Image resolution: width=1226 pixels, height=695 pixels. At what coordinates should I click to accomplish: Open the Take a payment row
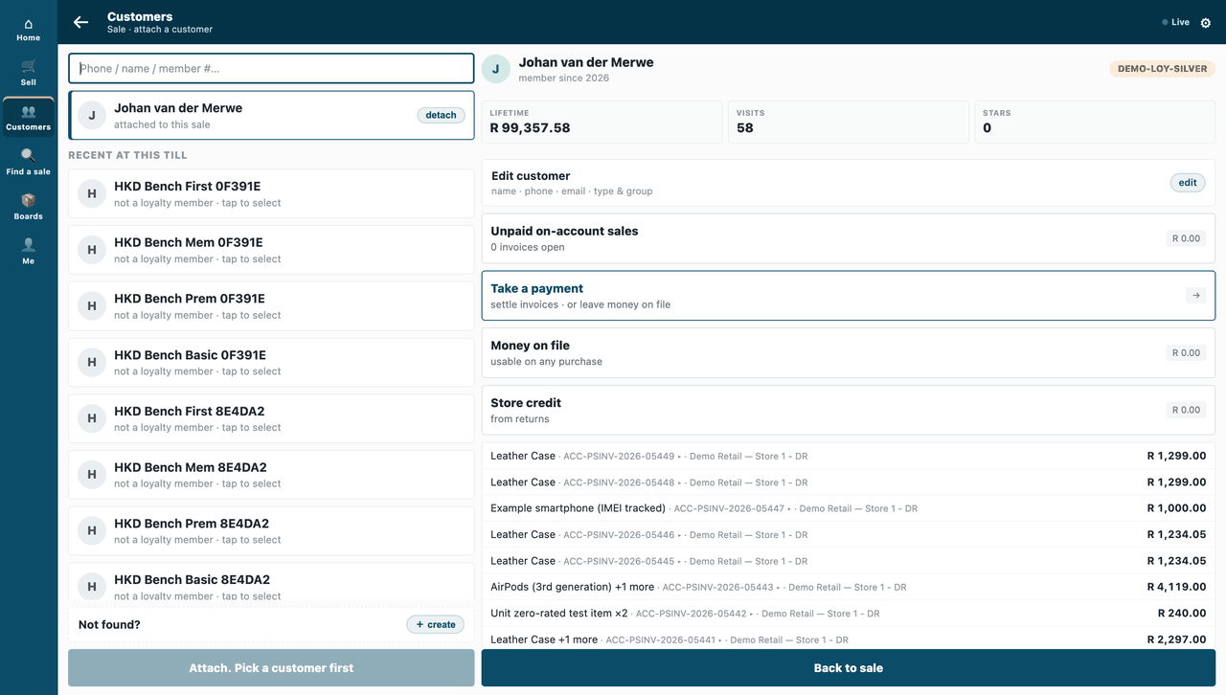849,296
